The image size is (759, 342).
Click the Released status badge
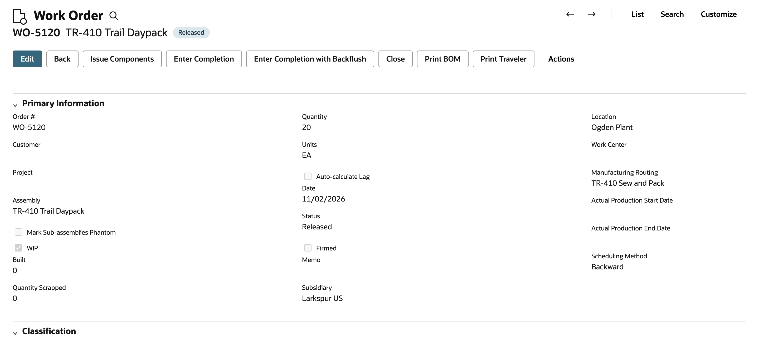click(191, 32)
